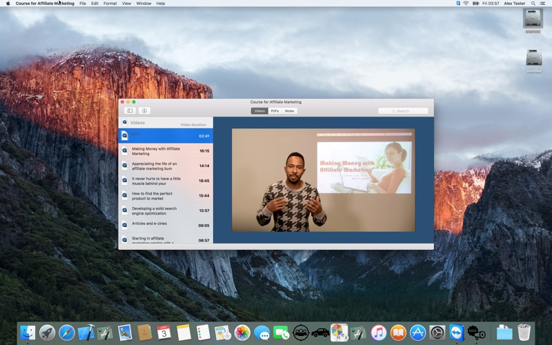
Task: Select the Videos tab
Action: [x=259, y=110]
